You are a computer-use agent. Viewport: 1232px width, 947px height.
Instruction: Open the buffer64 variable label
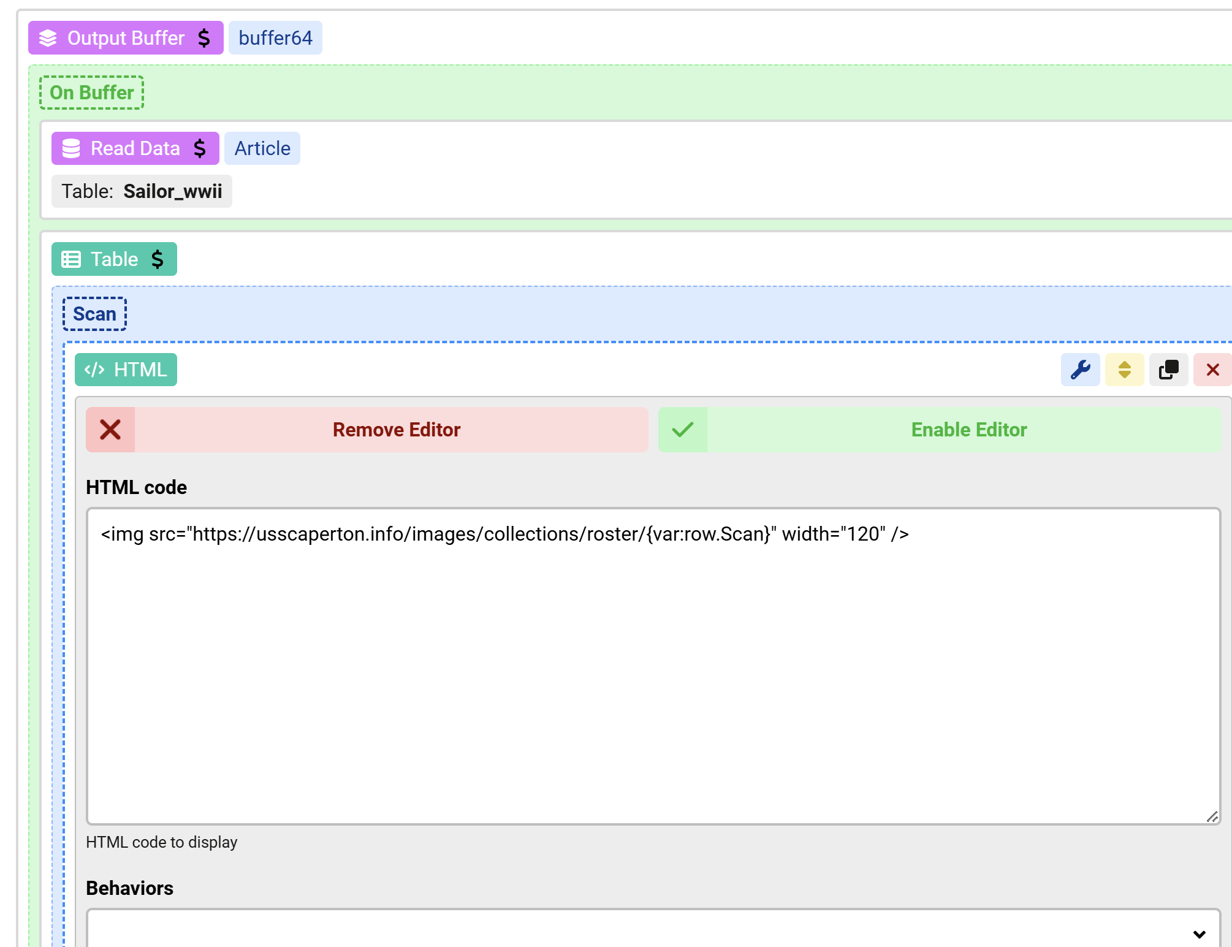[275, 37]
